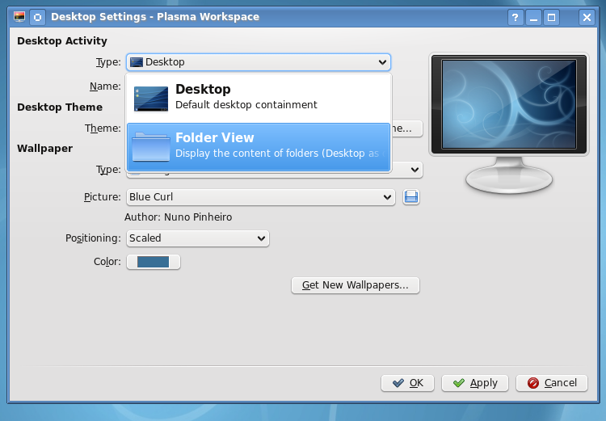Click the Get New Wallpapers button
Screen dimensions: 606x421
[355, 285]
